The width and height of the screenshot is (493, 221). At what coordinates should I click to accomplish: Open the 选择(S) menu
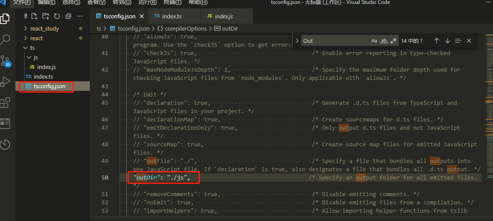pos(71,3)
